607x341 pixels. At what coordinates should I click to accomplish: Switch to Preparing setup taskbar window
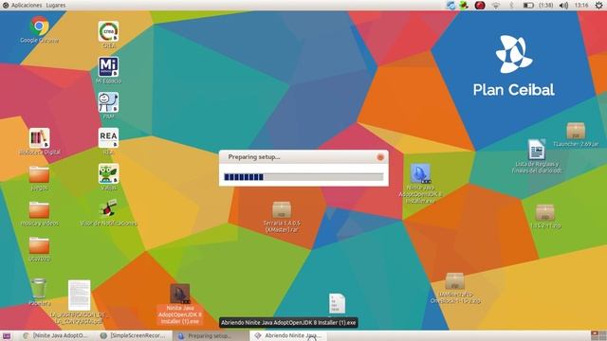pyautogui.click(x=211, y=335)
